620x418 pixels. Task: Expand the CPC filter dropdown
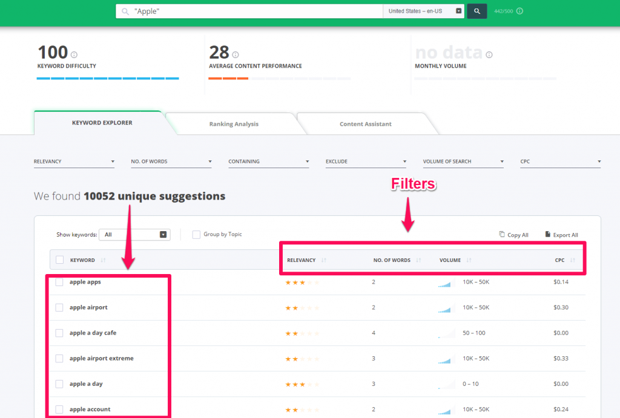pos(560,162)
